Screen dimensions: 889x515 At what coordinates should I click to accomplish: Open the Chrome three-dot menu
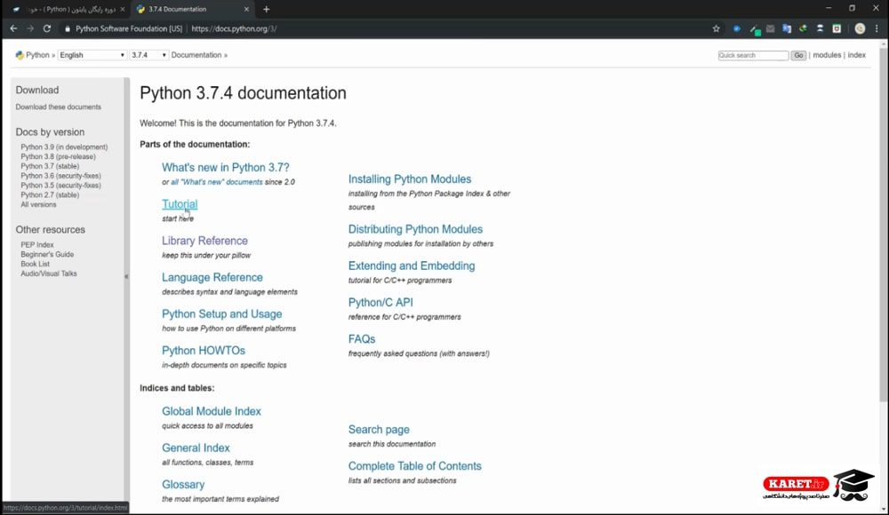[877, 28]
